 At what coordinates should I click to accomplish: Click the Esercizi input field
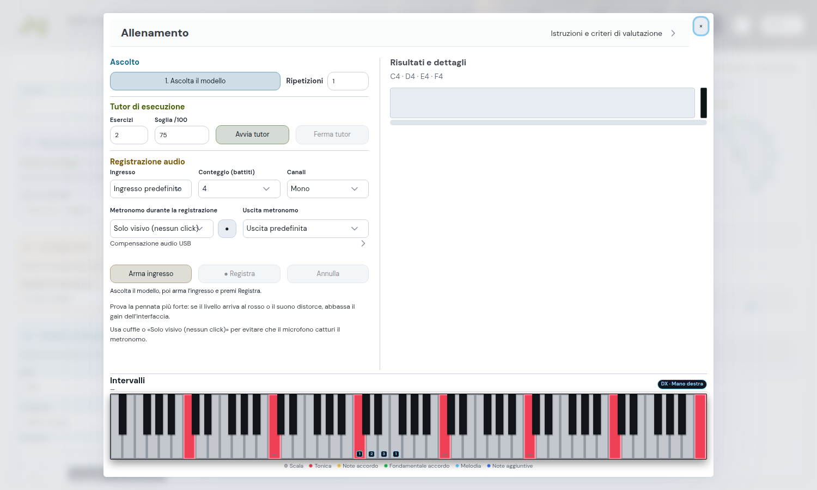click(x=129, y=135)
